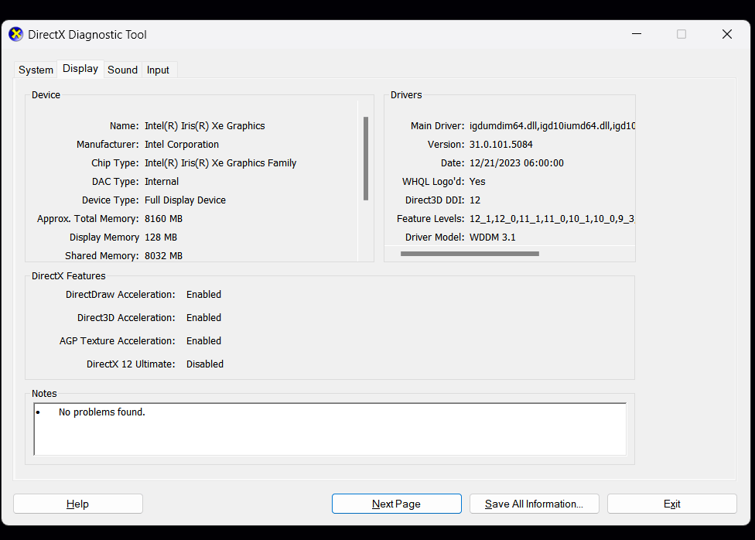
Task: Click the '8160 MB' total memory value
Action: (163, 219)
